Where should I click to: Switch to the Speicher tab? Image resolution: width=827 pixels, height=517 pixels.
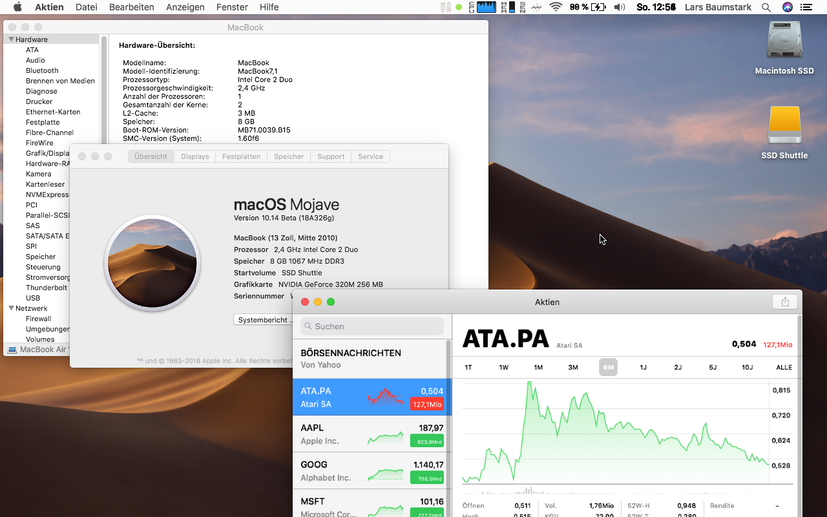[289, 156]
